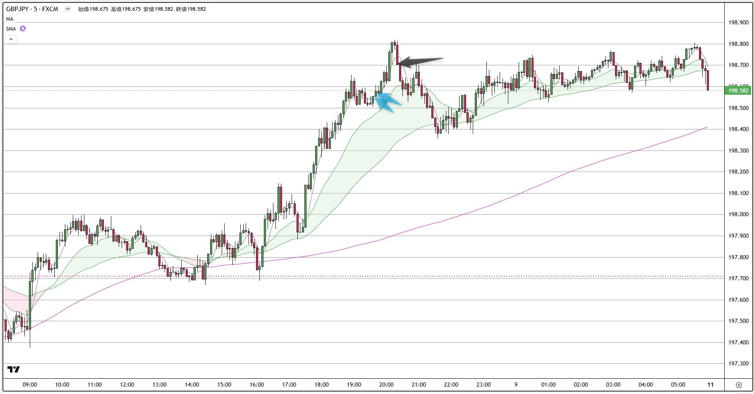
Task: Click the 197.500 price axis label
Action: [738, 321]
